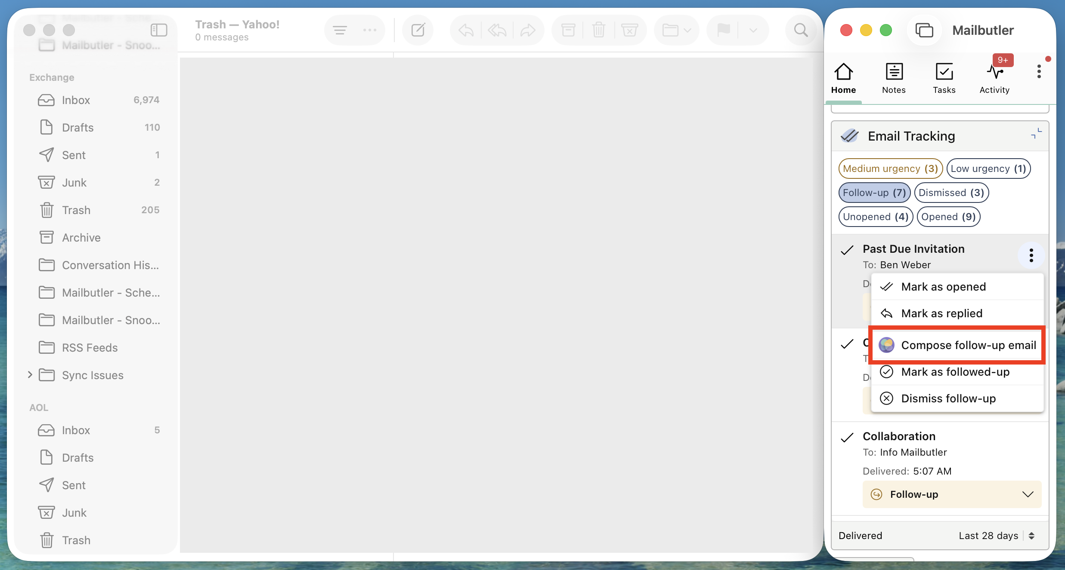Click the Flag icon in toolbar

[724, 30]
